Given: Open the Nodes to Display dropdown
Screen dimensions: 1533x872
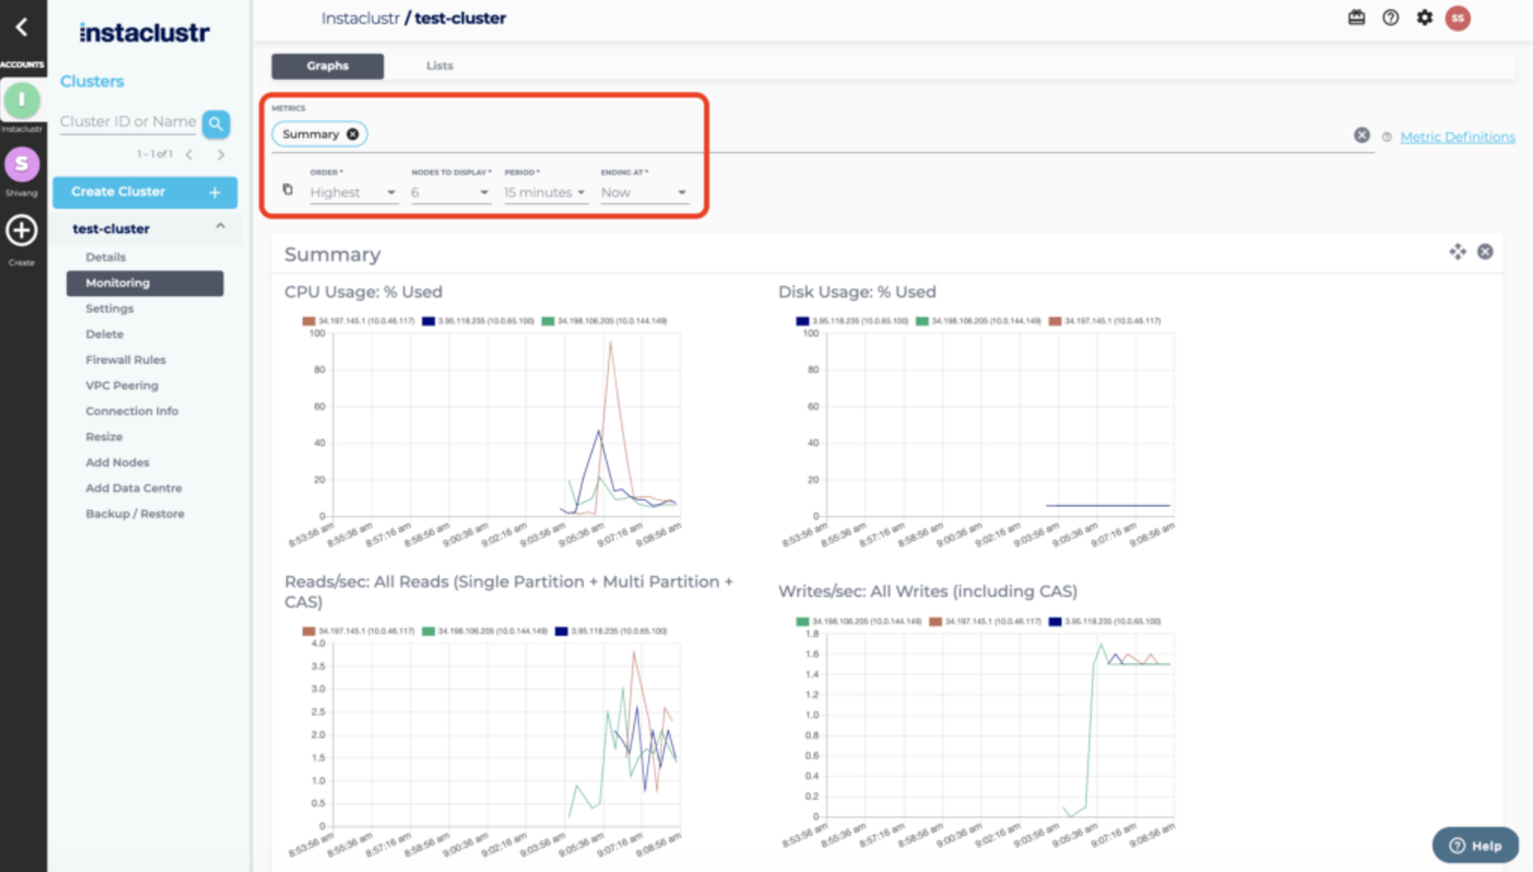Looking at the screenshot, I should [x=450, y=192].
